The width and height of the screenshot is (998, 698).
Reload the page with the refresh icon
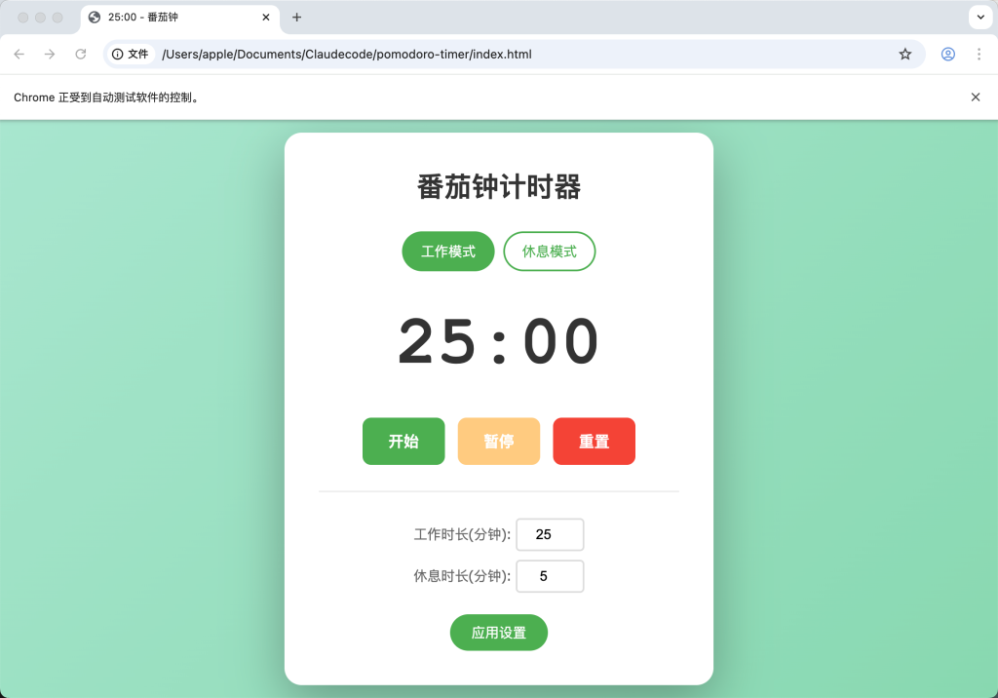coord(81,55)
